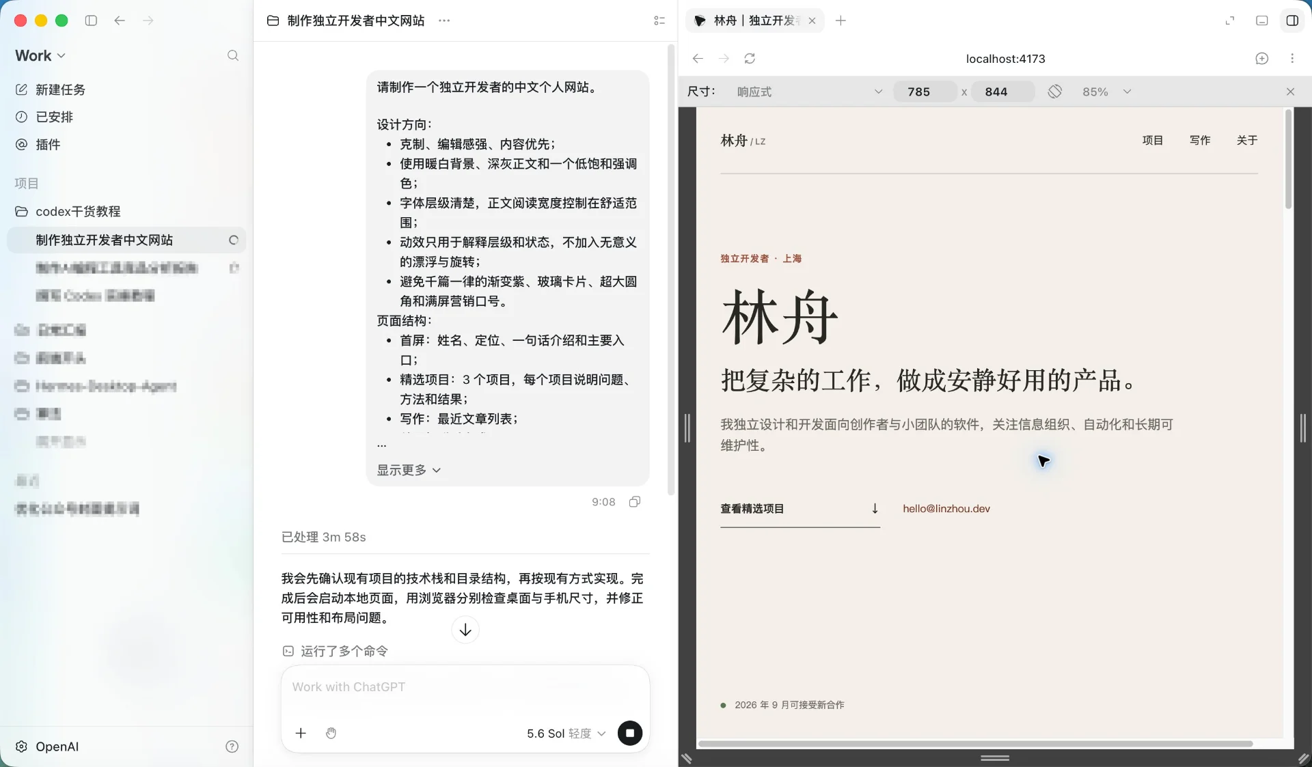Screen dimensions: 1312x767
Task: Grab the left viewport resize handle
Action: (687, 428)
